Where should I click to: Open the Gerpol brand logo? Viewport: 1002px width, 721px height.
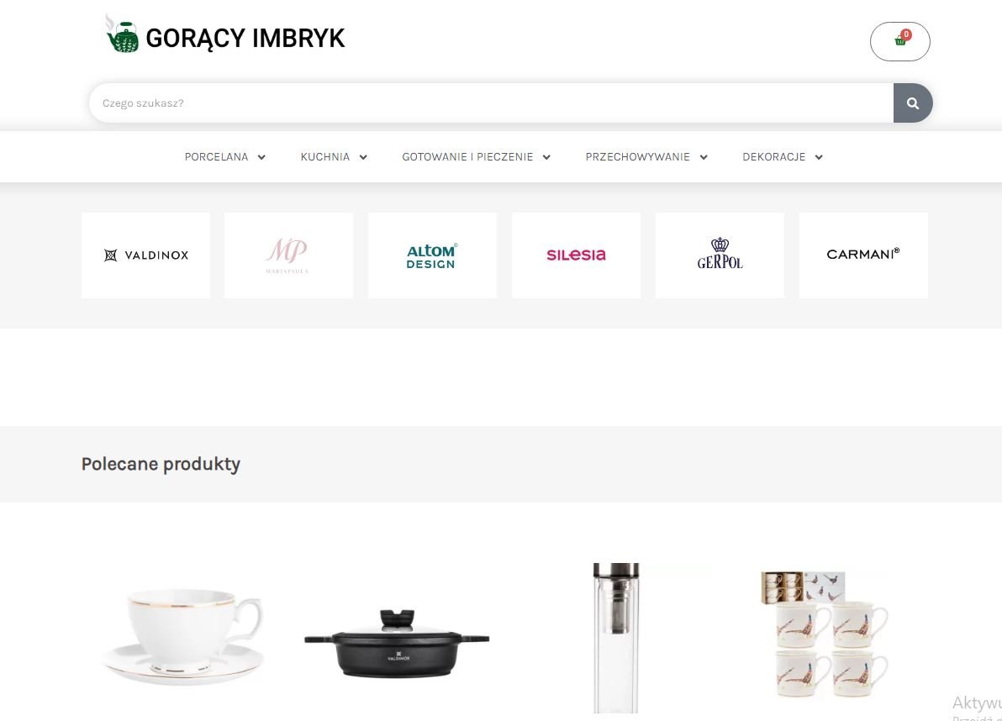(x=720, y=255)
